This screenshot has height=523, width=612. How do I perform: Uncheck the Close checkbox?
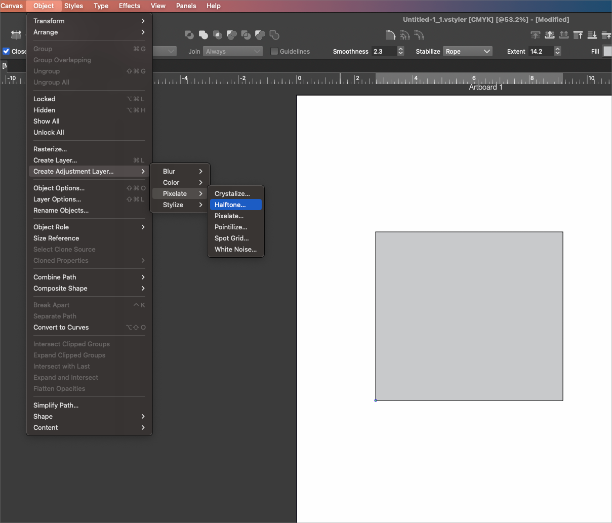click(x=7, y=51)
